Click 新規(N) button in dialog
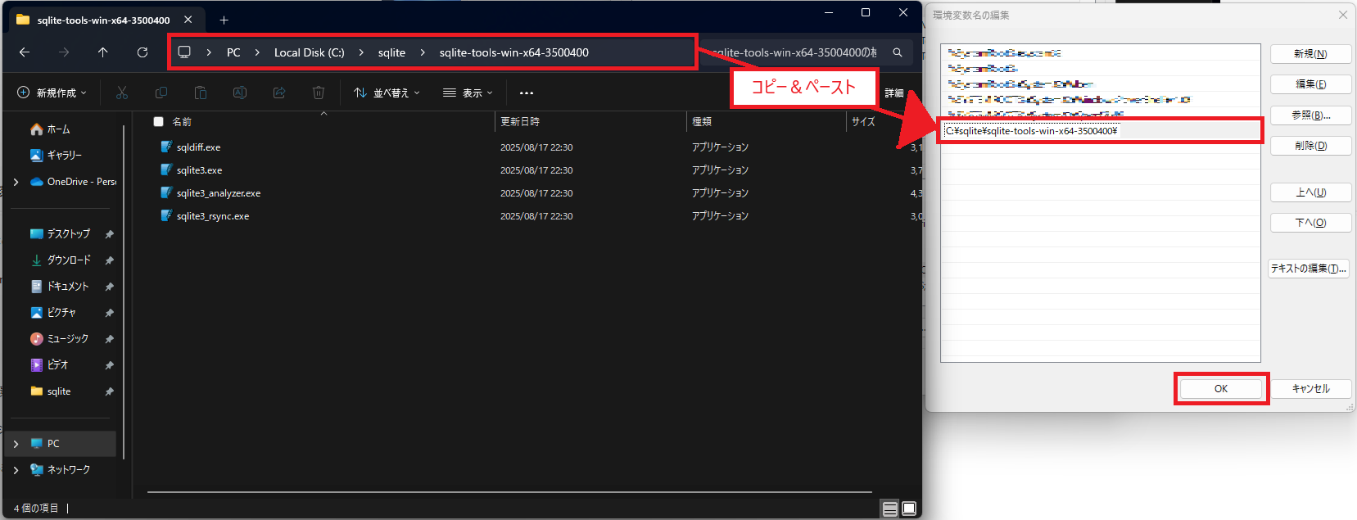Screen dimensions: 1357x520 (x=1310, y=54)
